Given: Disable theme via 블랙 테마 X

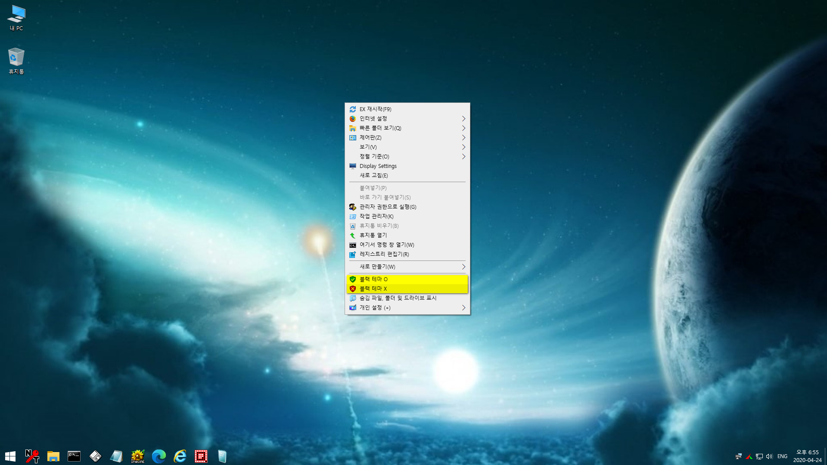Looking at the screenshot, I should (x=407, y=289).
